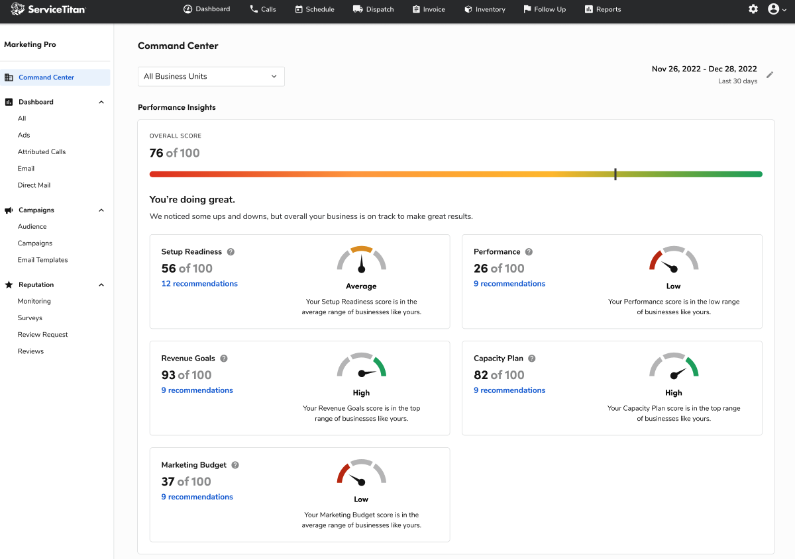
Task: Open Attributed Calls in the sidebar
Action: click(x=42, y=152)
